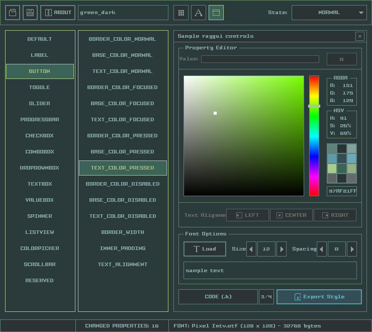
Task: Select RIGHT text alignment toggle
Action: pyautogui.click(x=335, y=215)
